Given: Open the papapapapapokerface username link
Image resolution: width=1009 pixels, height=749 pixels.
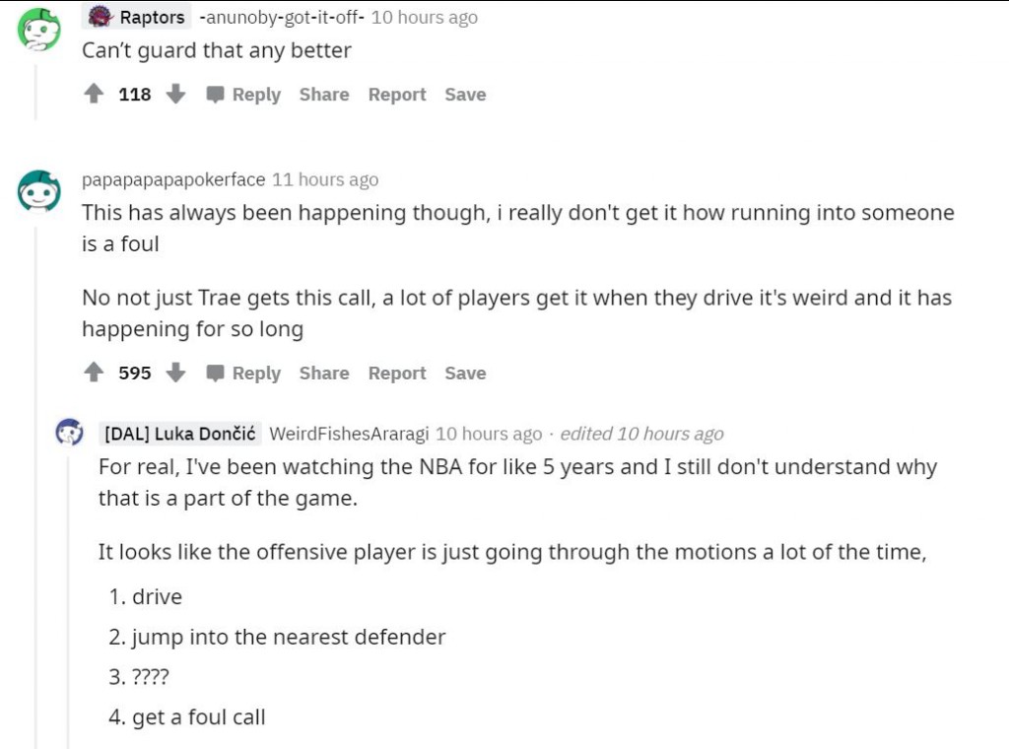Looking at the screenshot, I should coord(173,179).
